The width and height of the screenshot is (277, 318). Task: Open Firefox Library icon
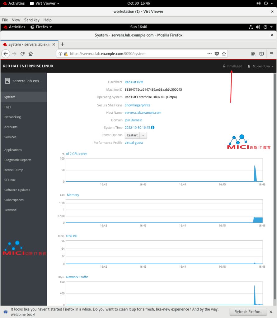(x=253, y=54)
